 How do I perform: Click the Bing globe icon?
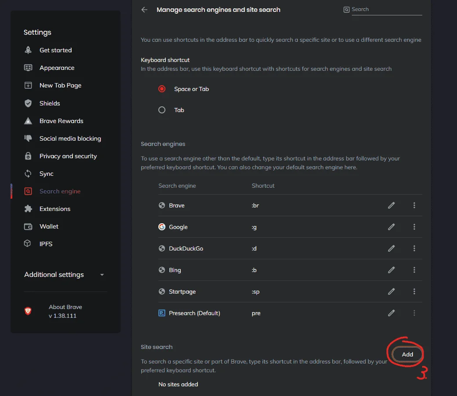coord(162,270)
